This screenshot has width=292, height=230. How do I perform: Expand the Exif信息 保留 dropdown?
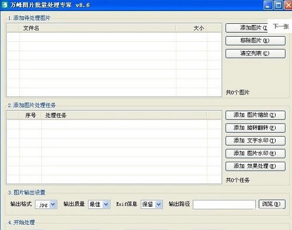159,204
